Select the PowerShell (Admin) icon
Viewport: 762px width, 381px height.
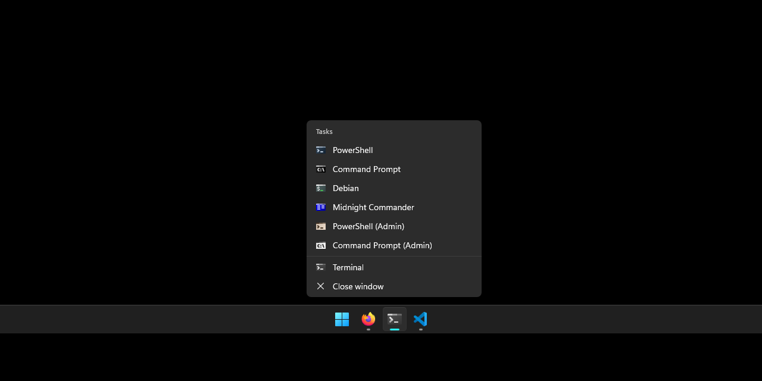coord(321,226)
